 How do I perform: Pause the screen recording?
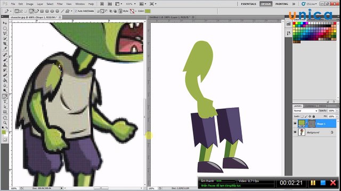[x=313, y=183]
